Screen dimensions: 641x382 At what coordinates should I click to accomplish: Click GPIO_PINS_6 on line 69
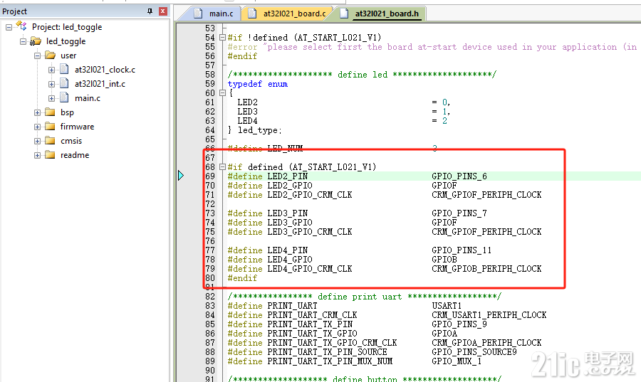point(459,176)
